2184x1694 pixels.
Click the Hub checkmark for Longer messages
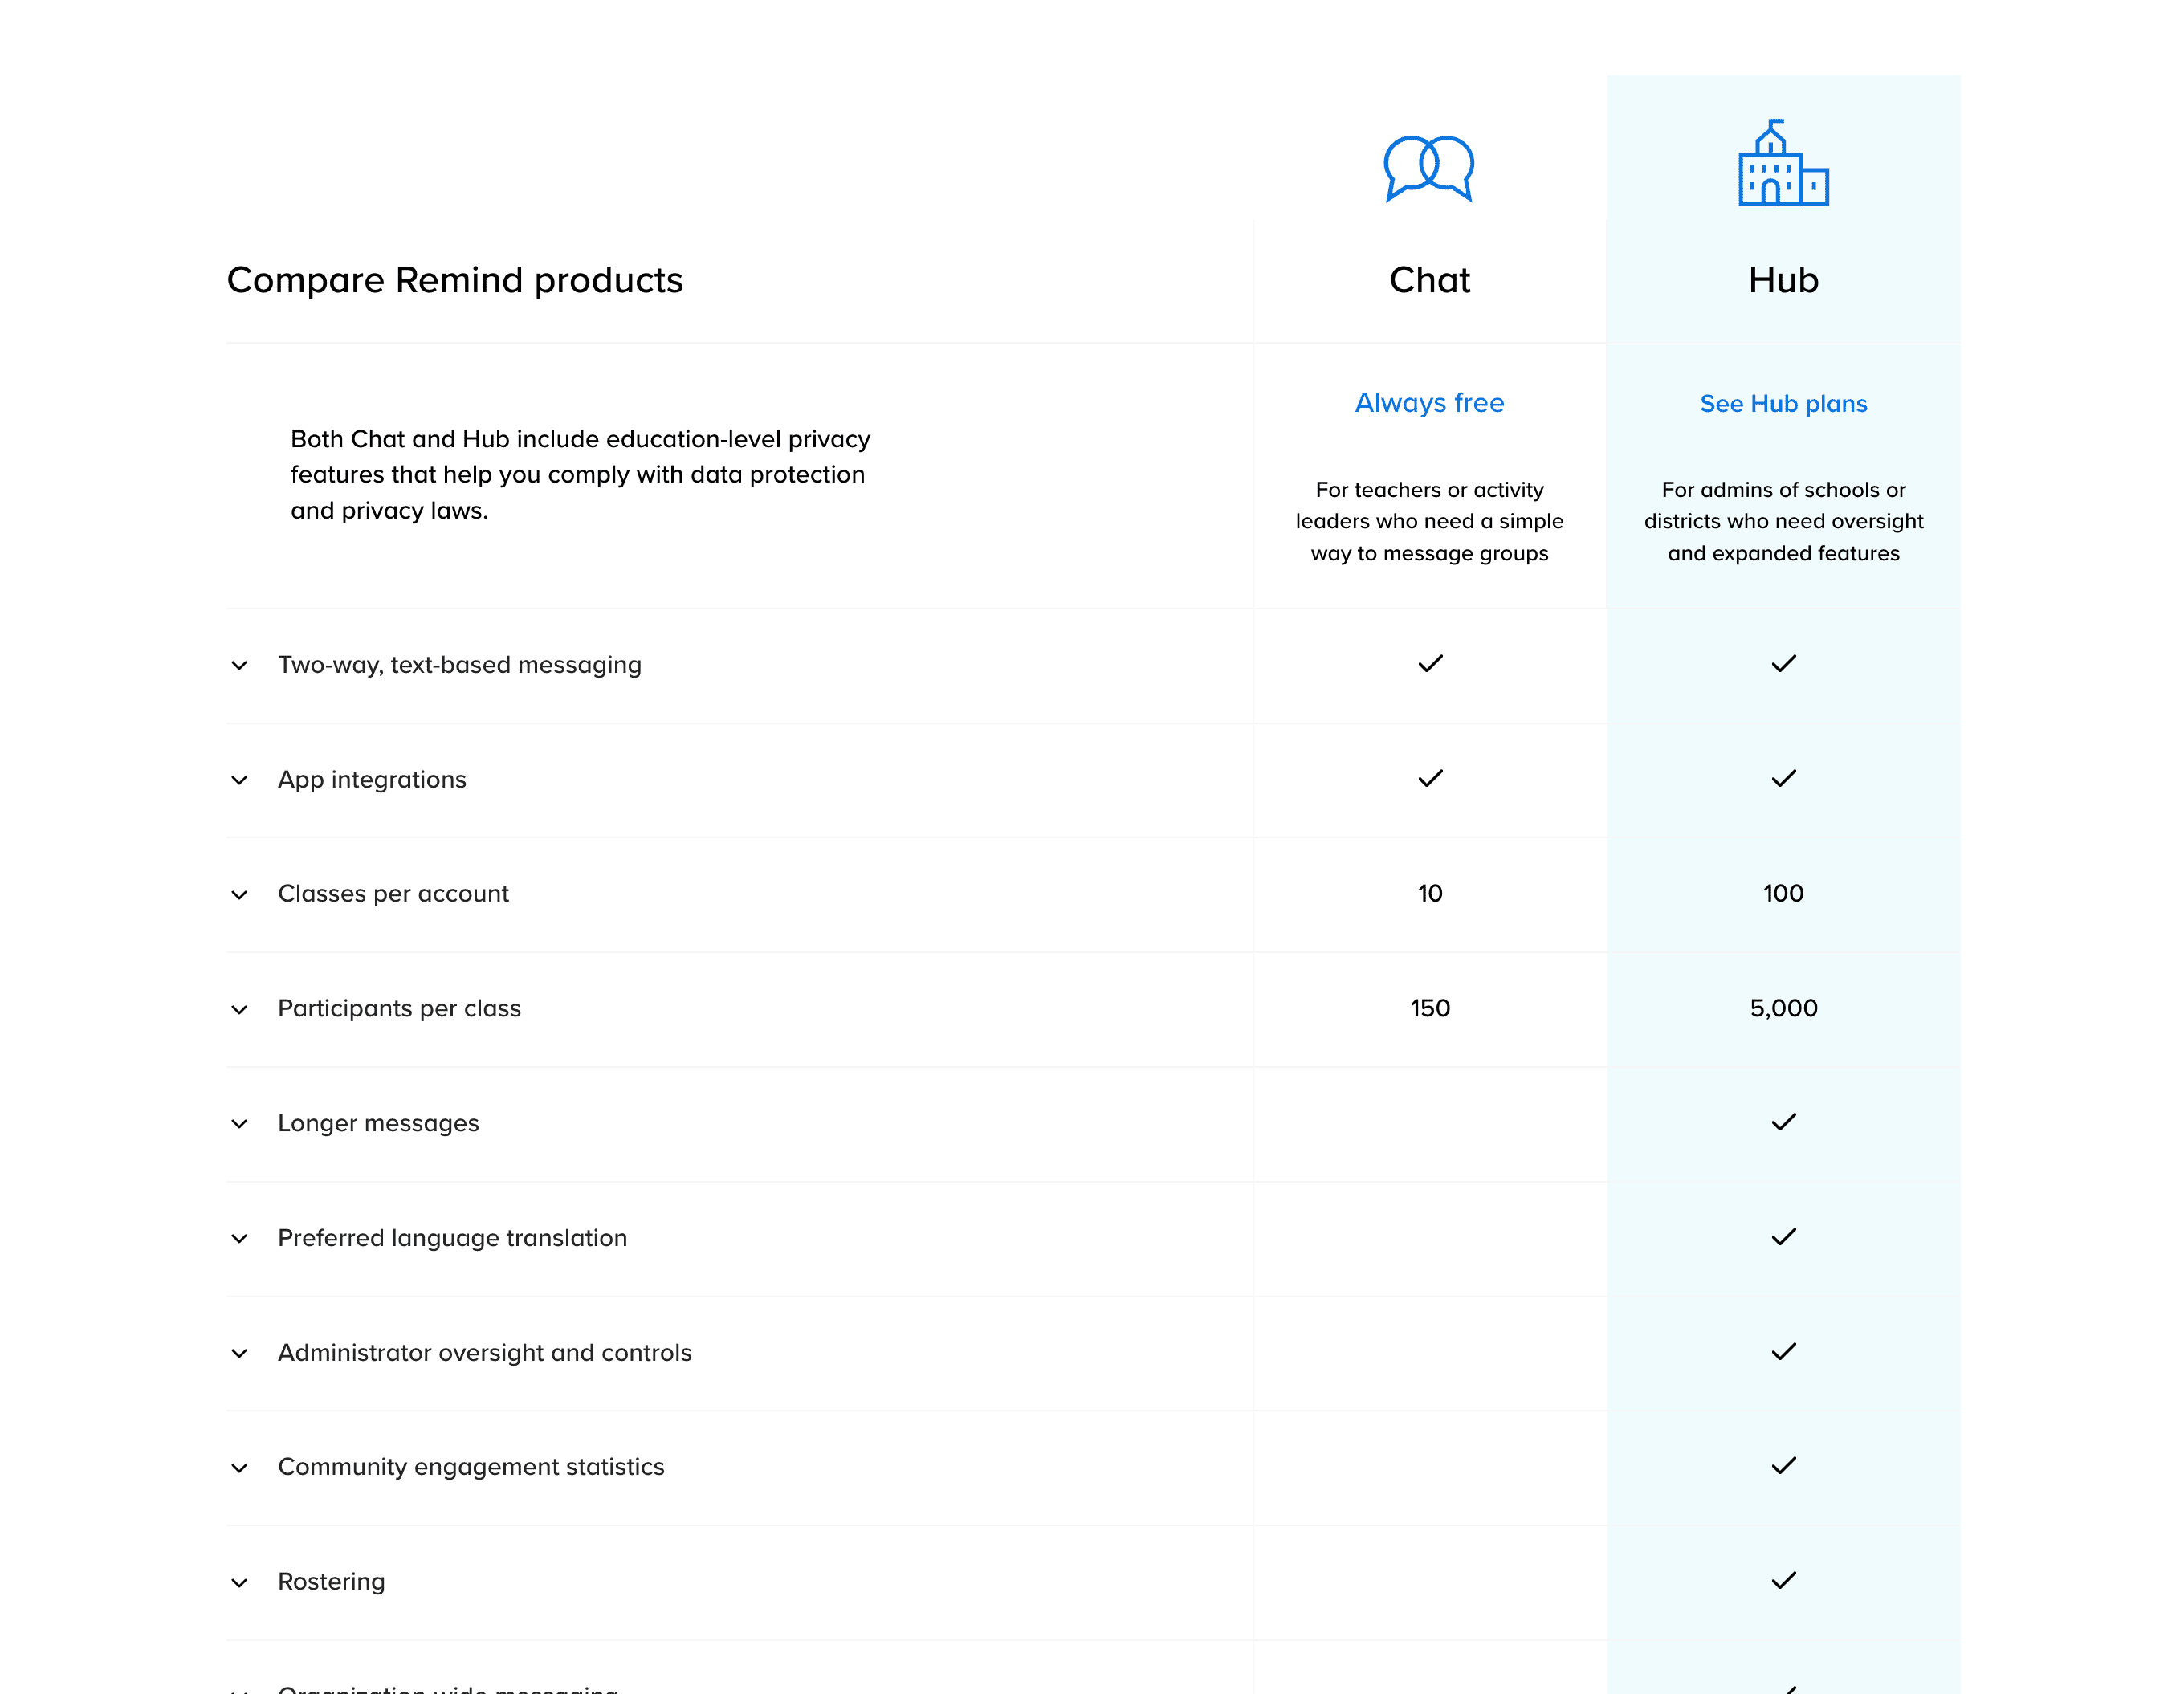(x=1784, y=1123)
